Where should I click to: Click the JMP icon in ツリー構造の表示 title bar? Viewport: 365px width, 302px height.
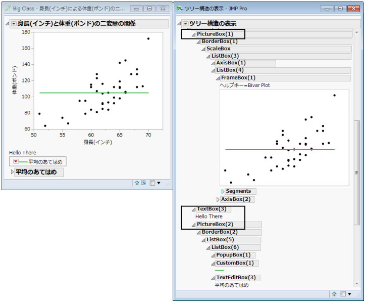[180, 9]
